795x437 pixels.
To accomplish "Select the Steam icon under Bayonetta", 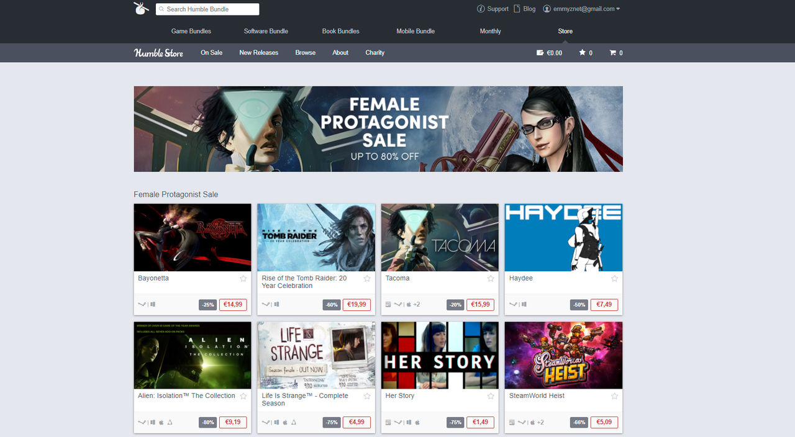I will (x=141, y=304).
